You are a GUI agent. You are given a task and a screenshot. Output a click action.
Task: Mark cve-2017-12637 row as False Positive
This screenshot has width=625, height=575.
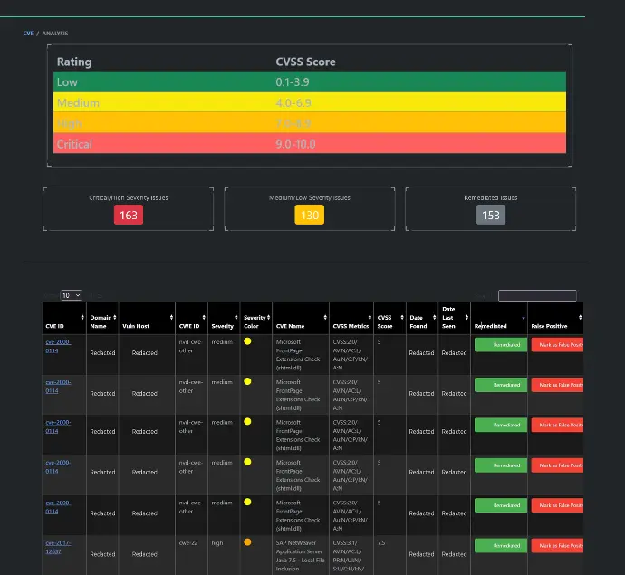coord(557,545)
